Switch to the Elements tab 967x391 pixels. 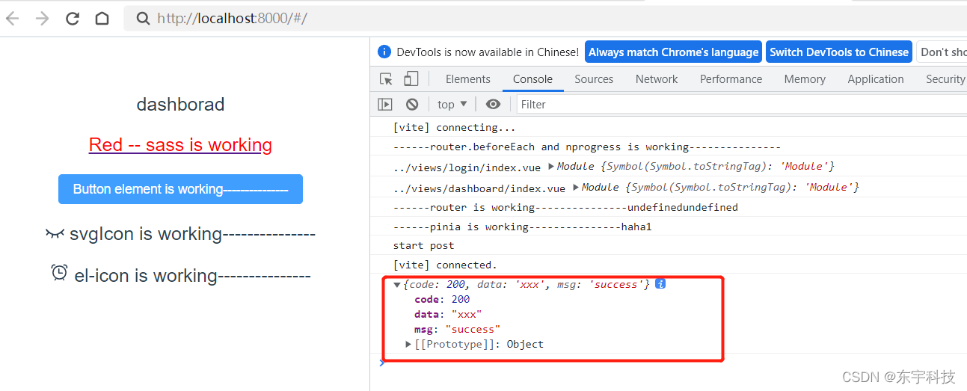468,79
